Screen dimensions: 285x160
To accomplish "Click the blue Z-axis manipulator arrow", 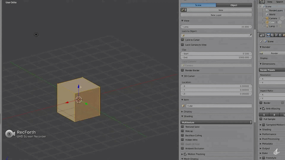I will point(78,86).
